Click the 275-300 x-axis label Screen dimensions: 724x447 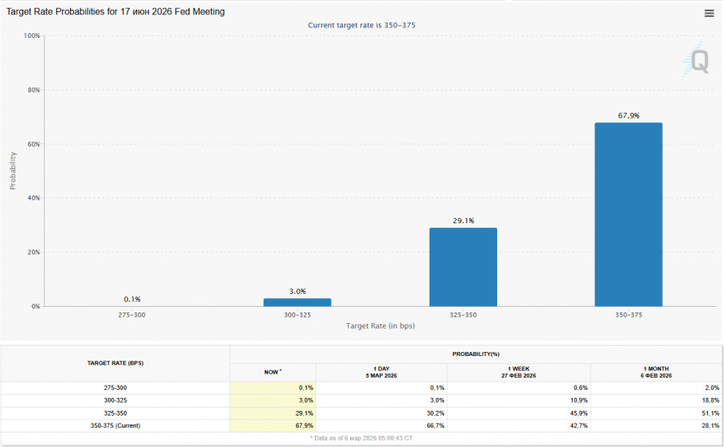click(132, 315)
